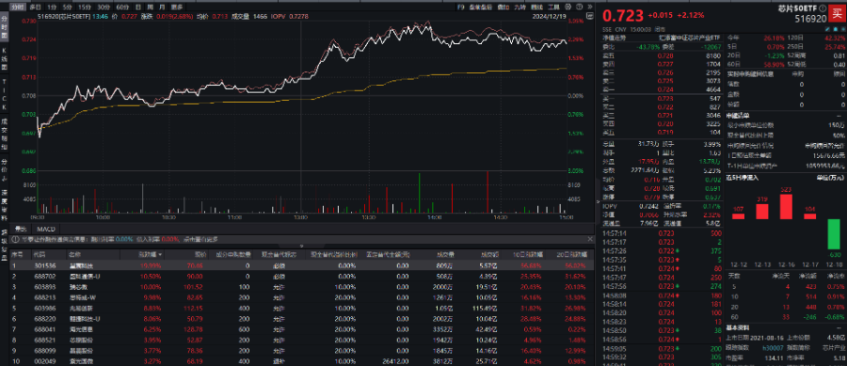Collapse the constituent table with divider arrow

tap(301, 246)
